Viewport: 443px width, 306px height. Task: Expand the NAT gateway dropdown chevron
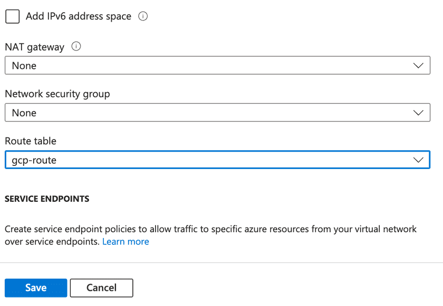(x=418, y=66)
